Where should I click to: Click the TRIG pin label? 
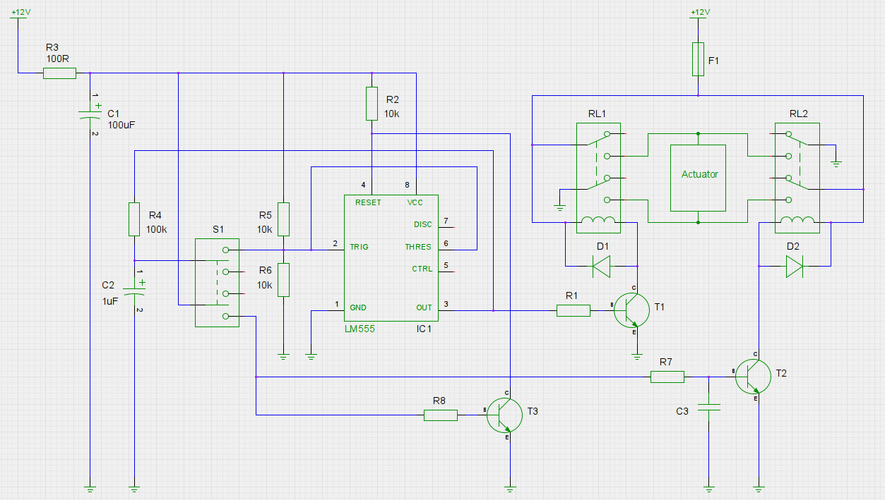pyautogui.click(x=359, y=247)
